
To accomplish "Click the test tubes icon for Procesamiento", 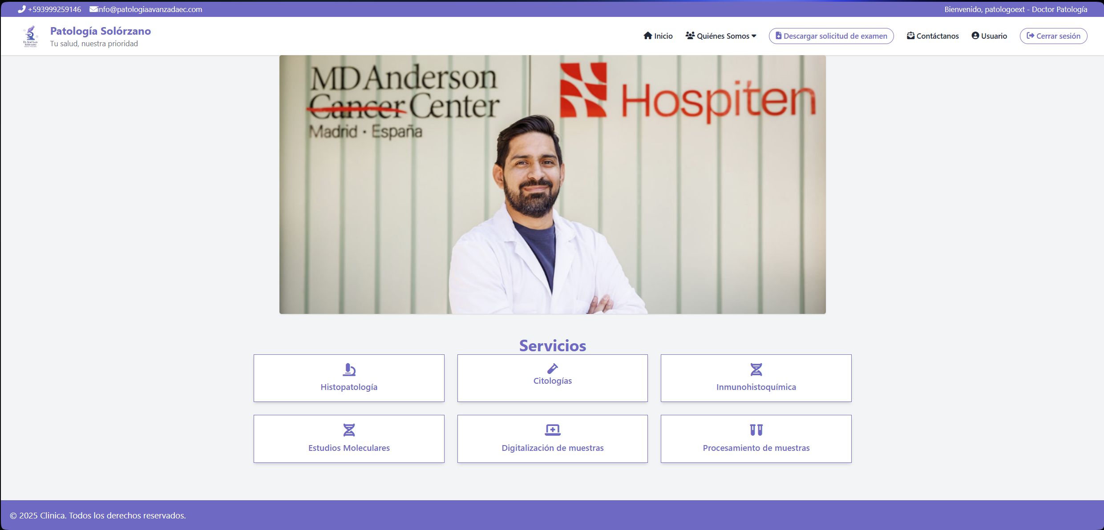I will click(756, 430).
